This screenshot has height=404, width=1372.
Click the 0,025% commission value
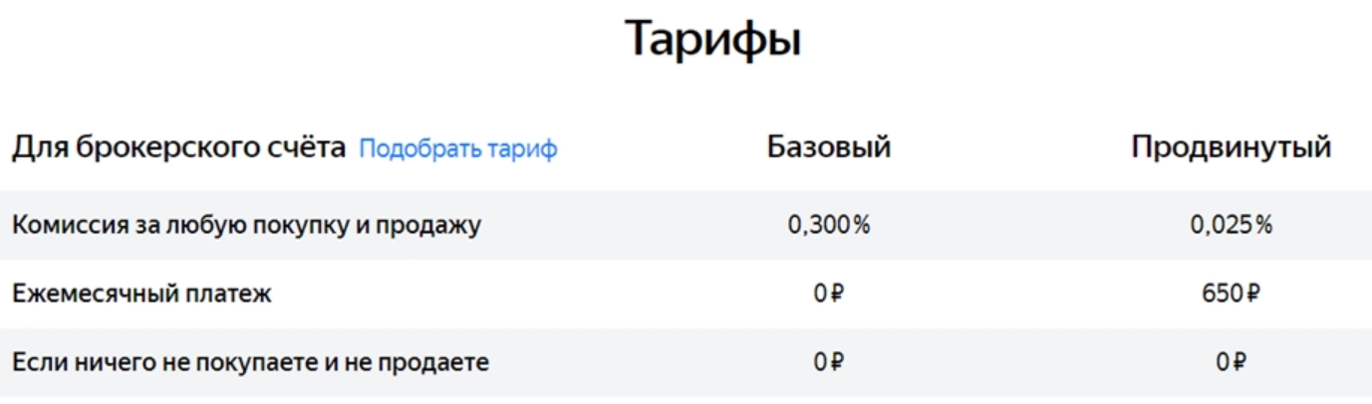click(x=1231, y=225)
